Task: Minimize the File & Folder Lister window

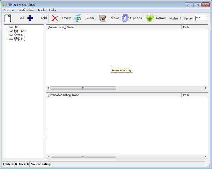Action: click(x=189, y=5)
